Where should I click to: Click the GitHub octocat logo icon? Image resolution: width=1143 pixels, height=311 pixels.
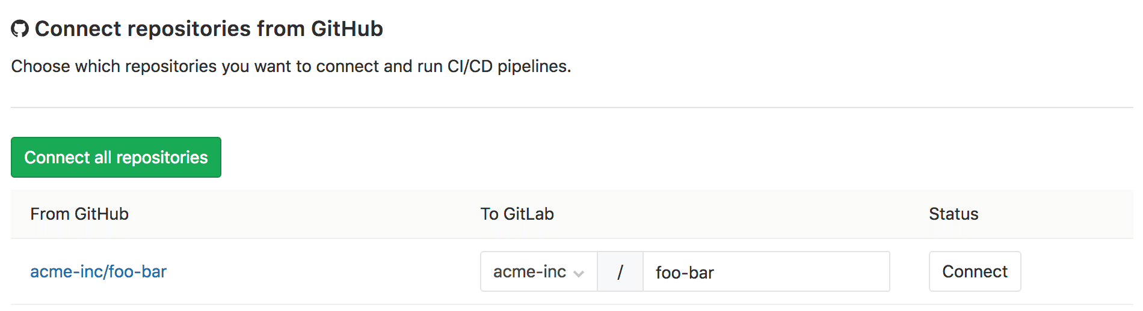tap(20, 29)
